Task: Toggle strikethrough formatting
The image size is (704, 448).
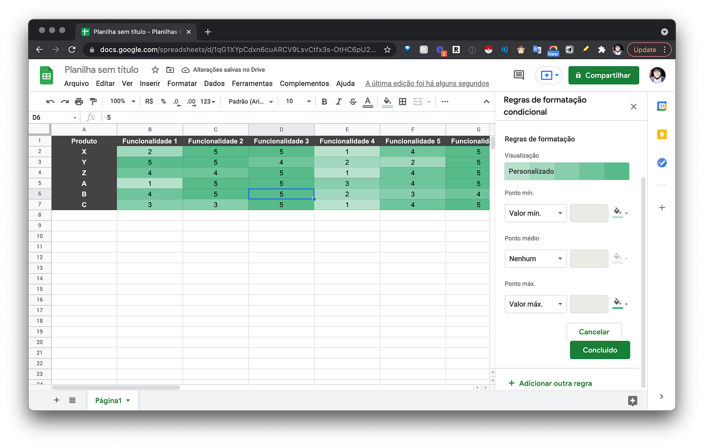Action: coord(353,101)
